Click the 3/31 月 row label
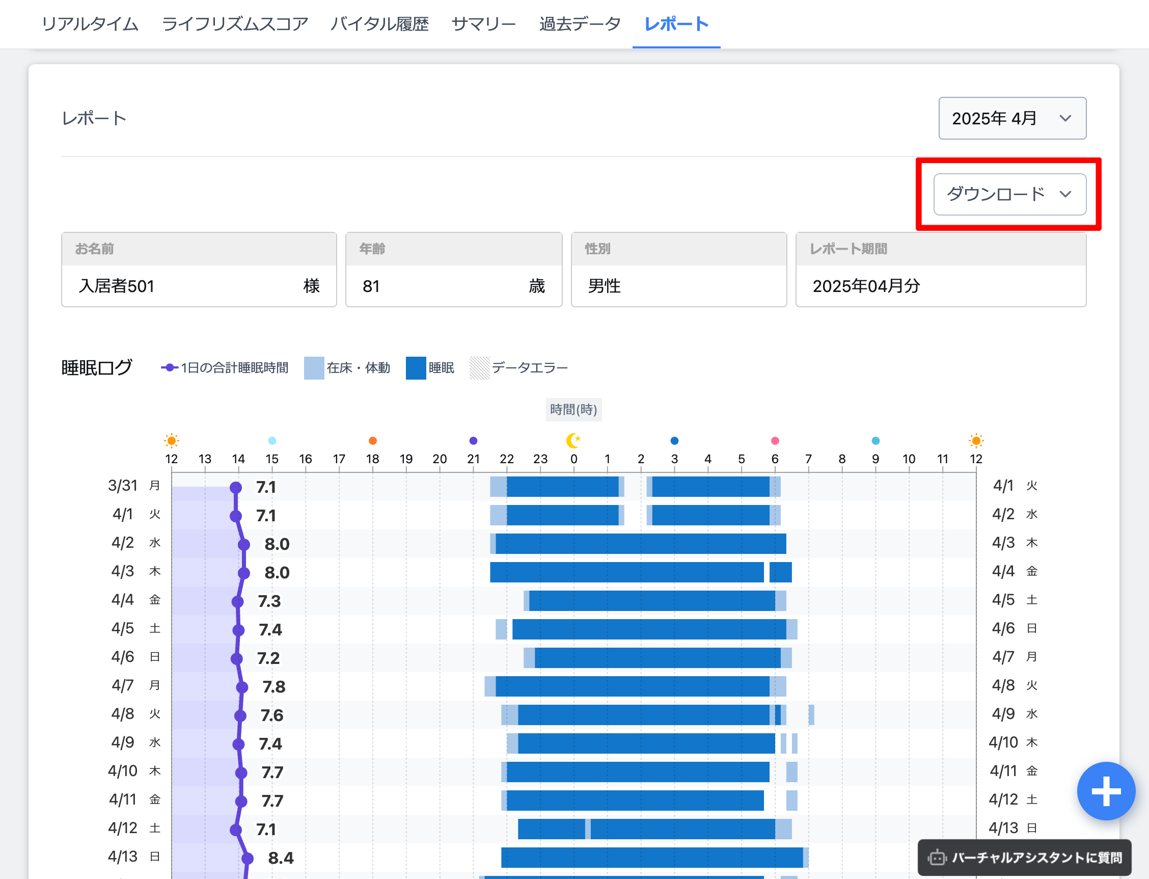1149x879 pixels. click(x=134, y=486)
